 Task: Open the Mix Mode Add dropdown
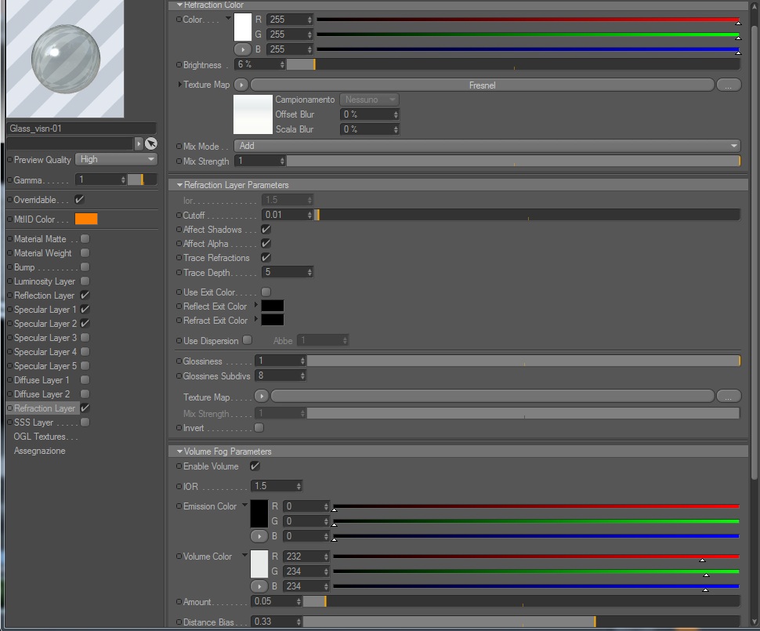pyautogui.click(x=487, y=146)
